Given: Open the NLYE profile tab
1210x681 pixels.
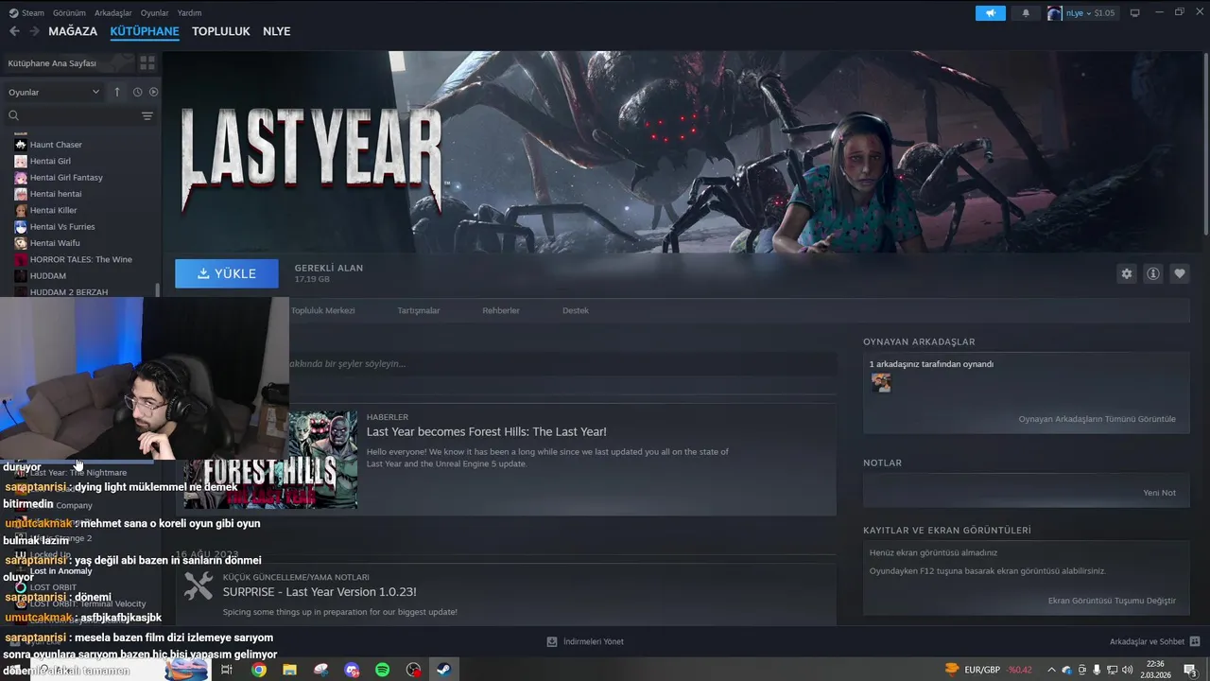Looking at the screenshot, I should click(x=276, y=31).
